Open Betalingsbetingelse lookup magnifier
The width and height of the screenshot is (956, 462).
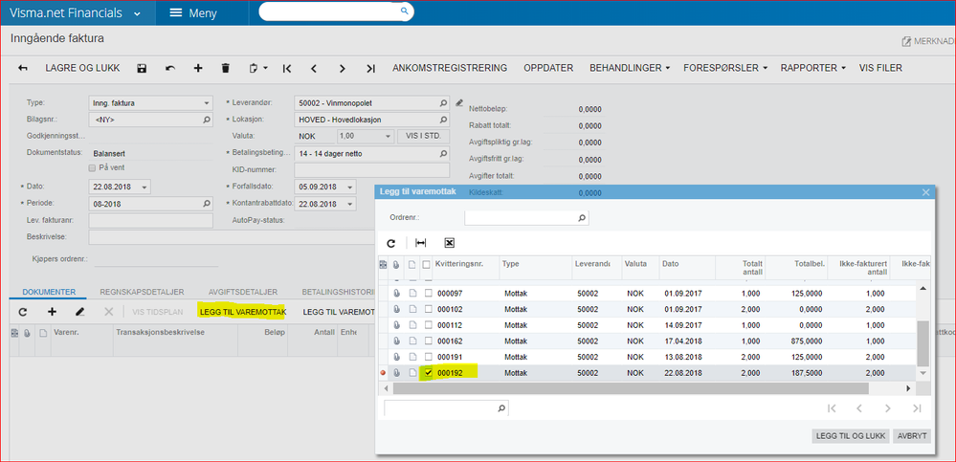[x=443, y=154]
